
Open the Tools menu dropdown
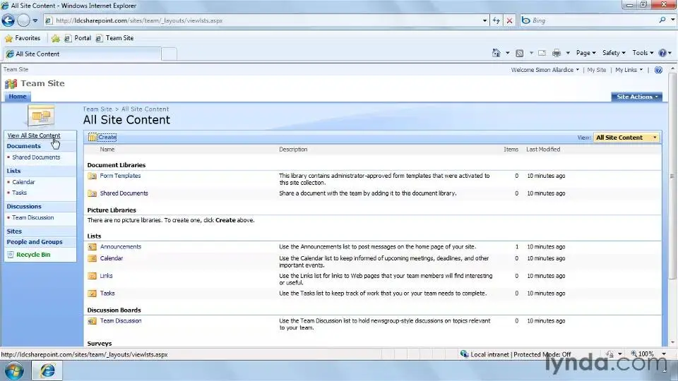point(643,53)
